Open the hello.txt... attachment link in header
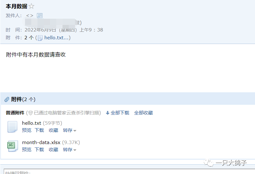The height and width of the screenshot is (174, 255). [x=57, y=38]
